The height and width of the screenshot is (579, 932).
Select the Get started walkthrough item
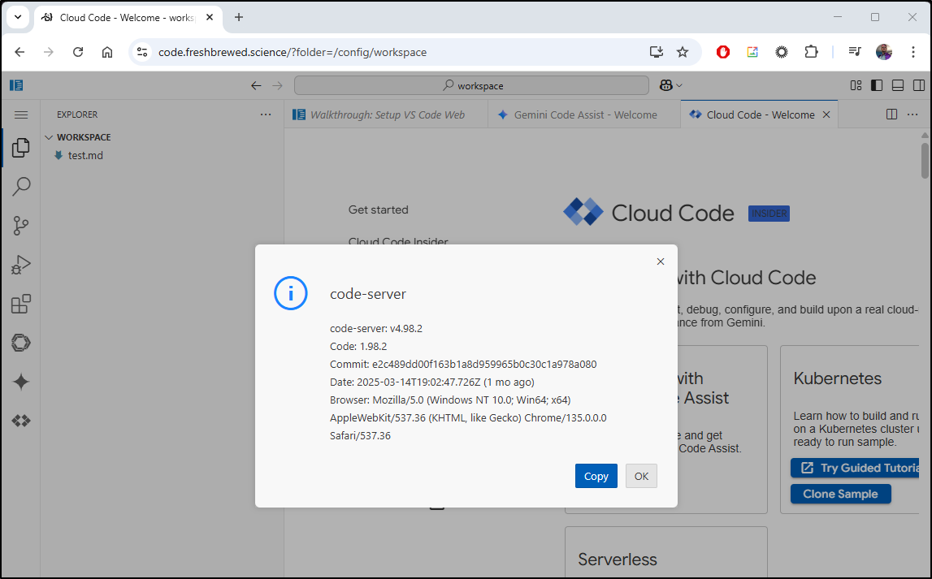click(379, 210)
